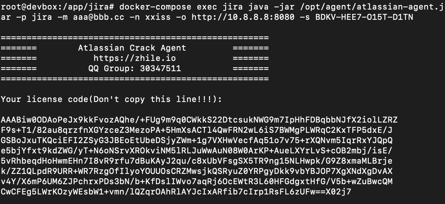Click the output line starting with AAABiw0ODAoPeJx9
Image resolution: width=445 pixels, height=204 pixels.
[199, 120]
